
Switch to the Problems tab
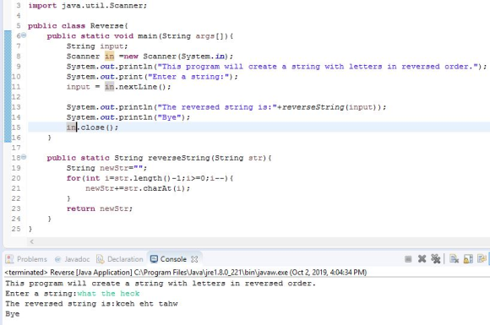click(26, 259)
